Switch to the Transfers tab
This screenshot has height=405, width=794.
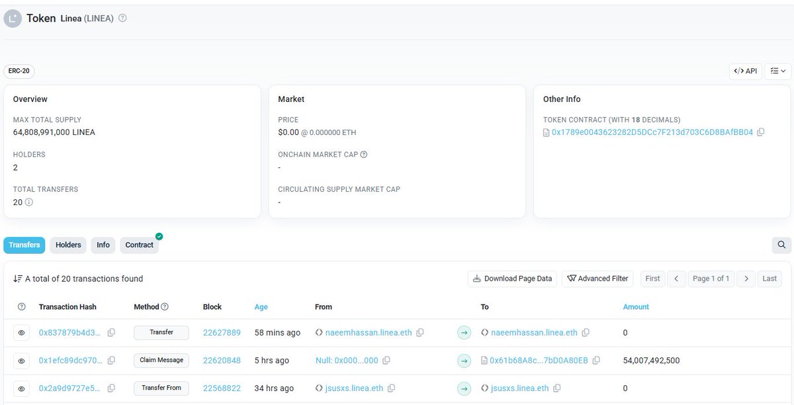pos(24,245)
